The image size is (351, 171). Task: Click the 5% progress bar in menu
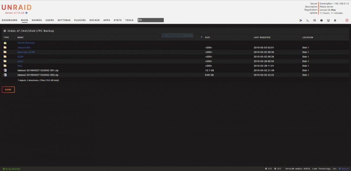point(151,20)
